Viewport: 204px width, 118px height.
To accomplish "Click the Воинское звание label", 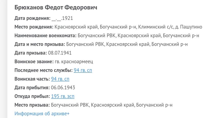I will coord(34,62).
